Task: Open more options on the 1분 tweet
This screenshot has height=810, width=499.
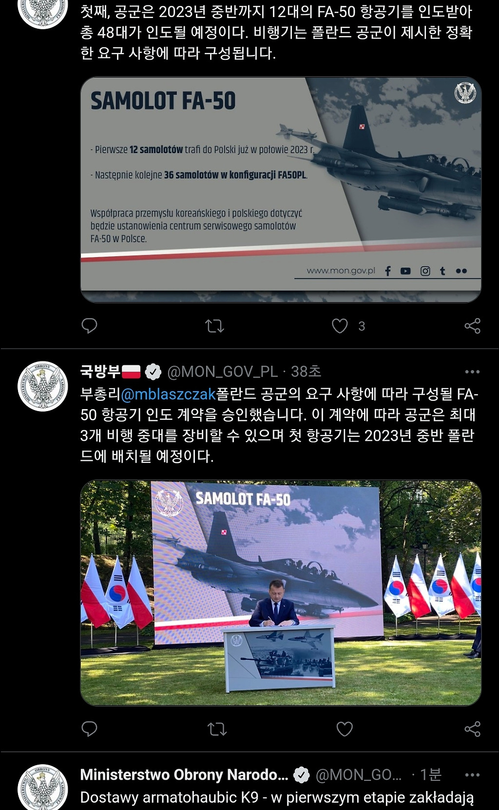Action: pos(472,774)
